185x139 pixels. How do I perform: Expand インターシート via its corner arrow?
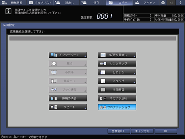tap(85, 56)
